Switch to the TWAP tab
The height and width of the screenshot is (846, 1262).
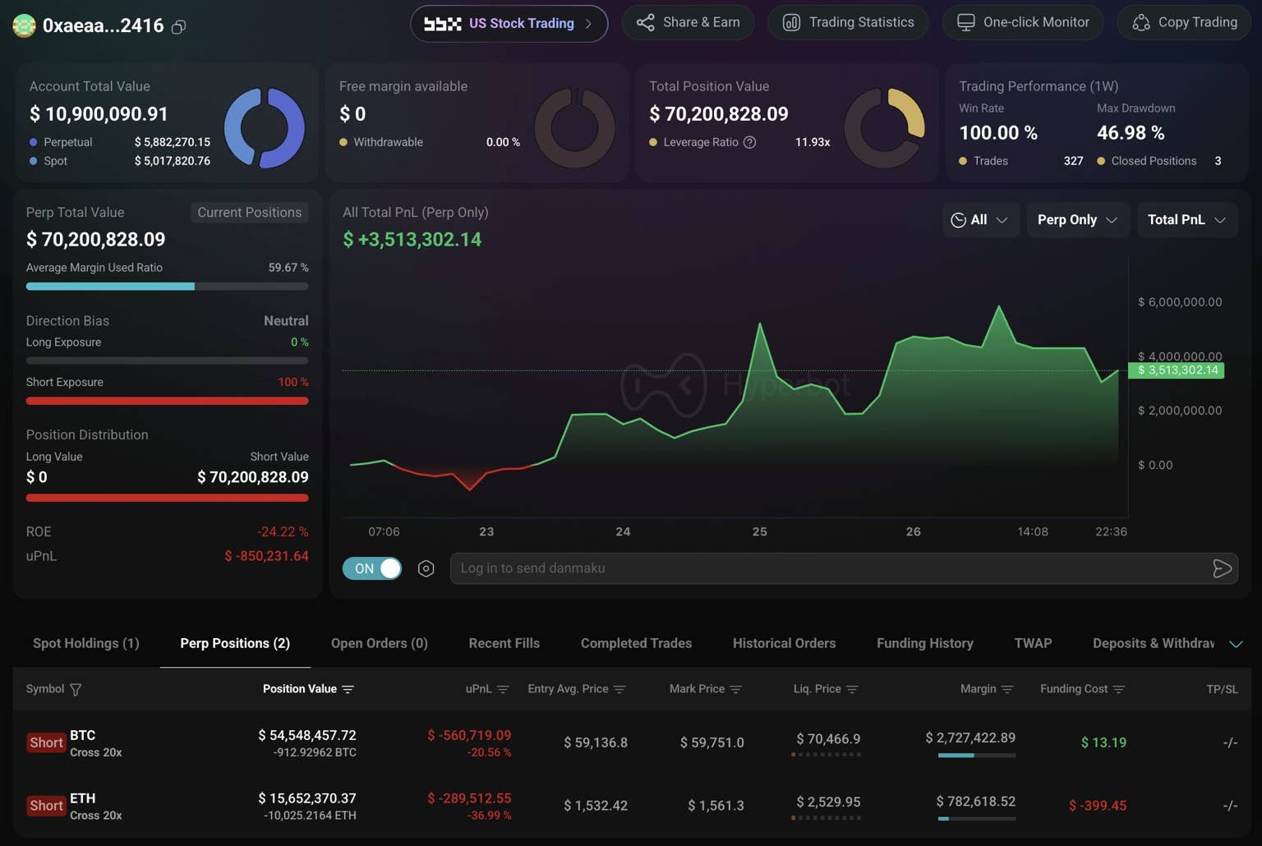1033,643
